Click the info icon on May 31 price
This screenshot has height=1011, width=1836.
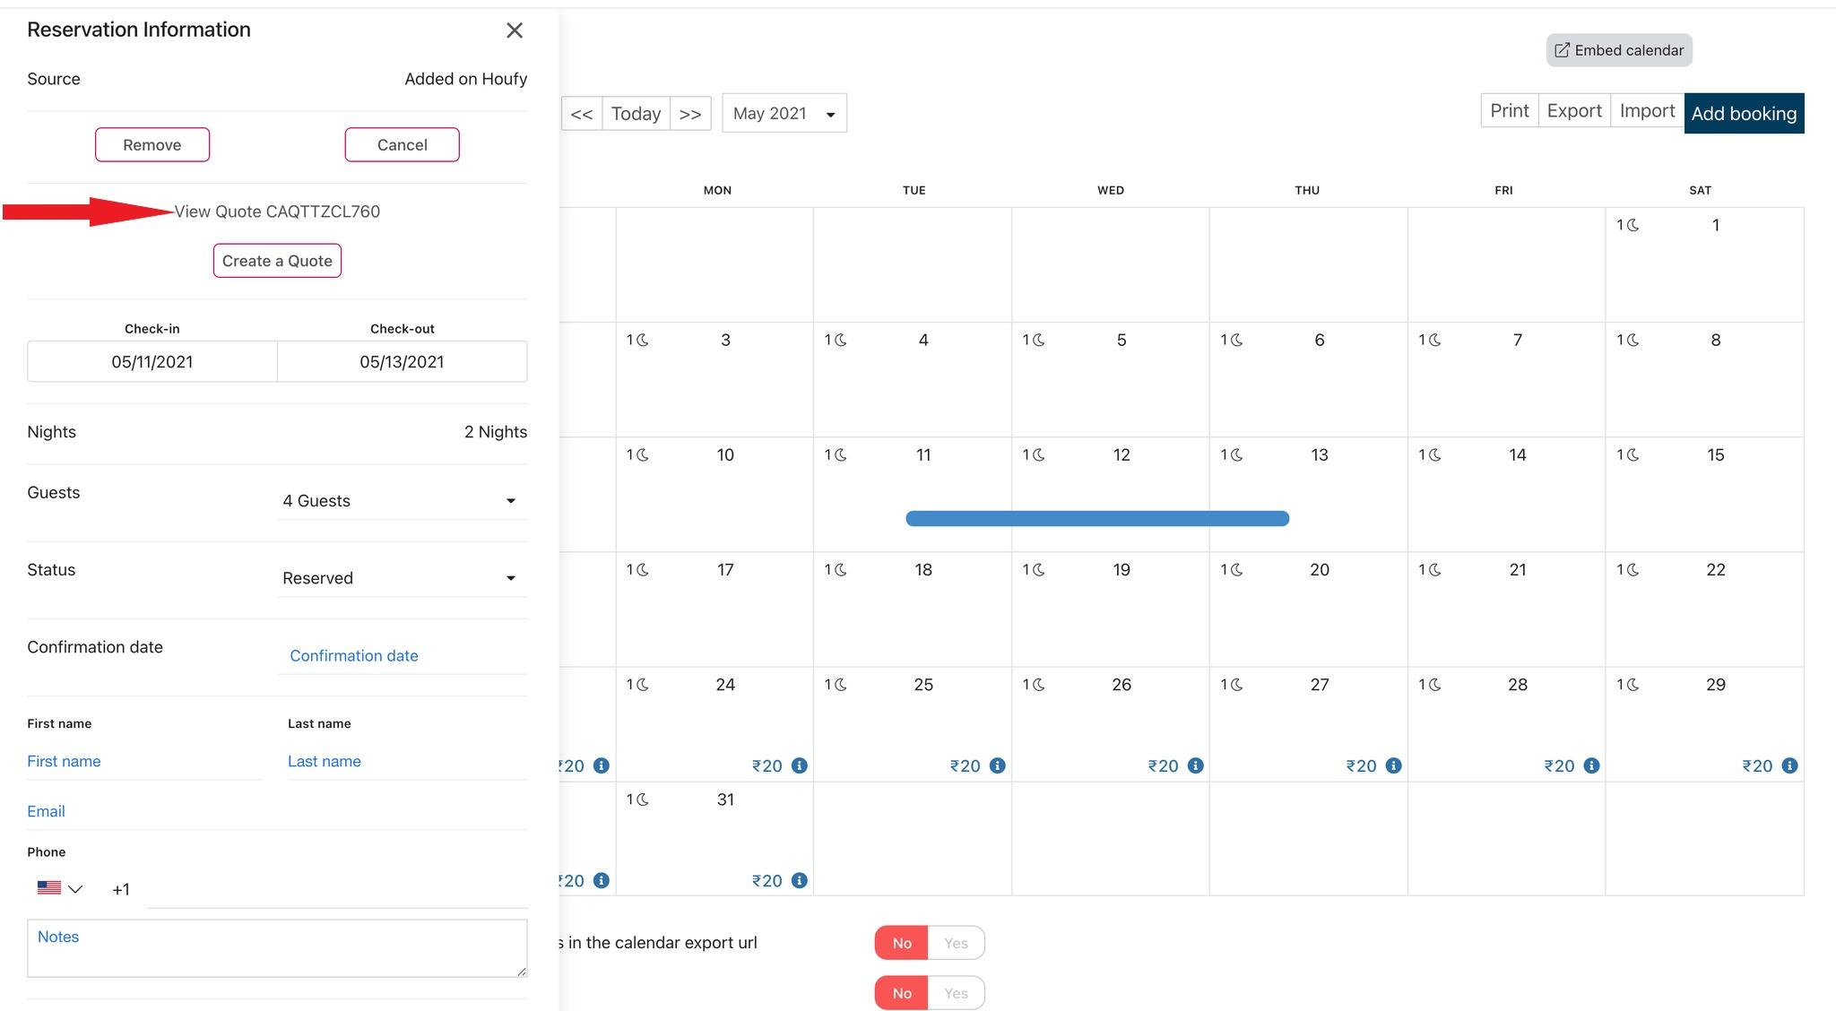[799, 880]
